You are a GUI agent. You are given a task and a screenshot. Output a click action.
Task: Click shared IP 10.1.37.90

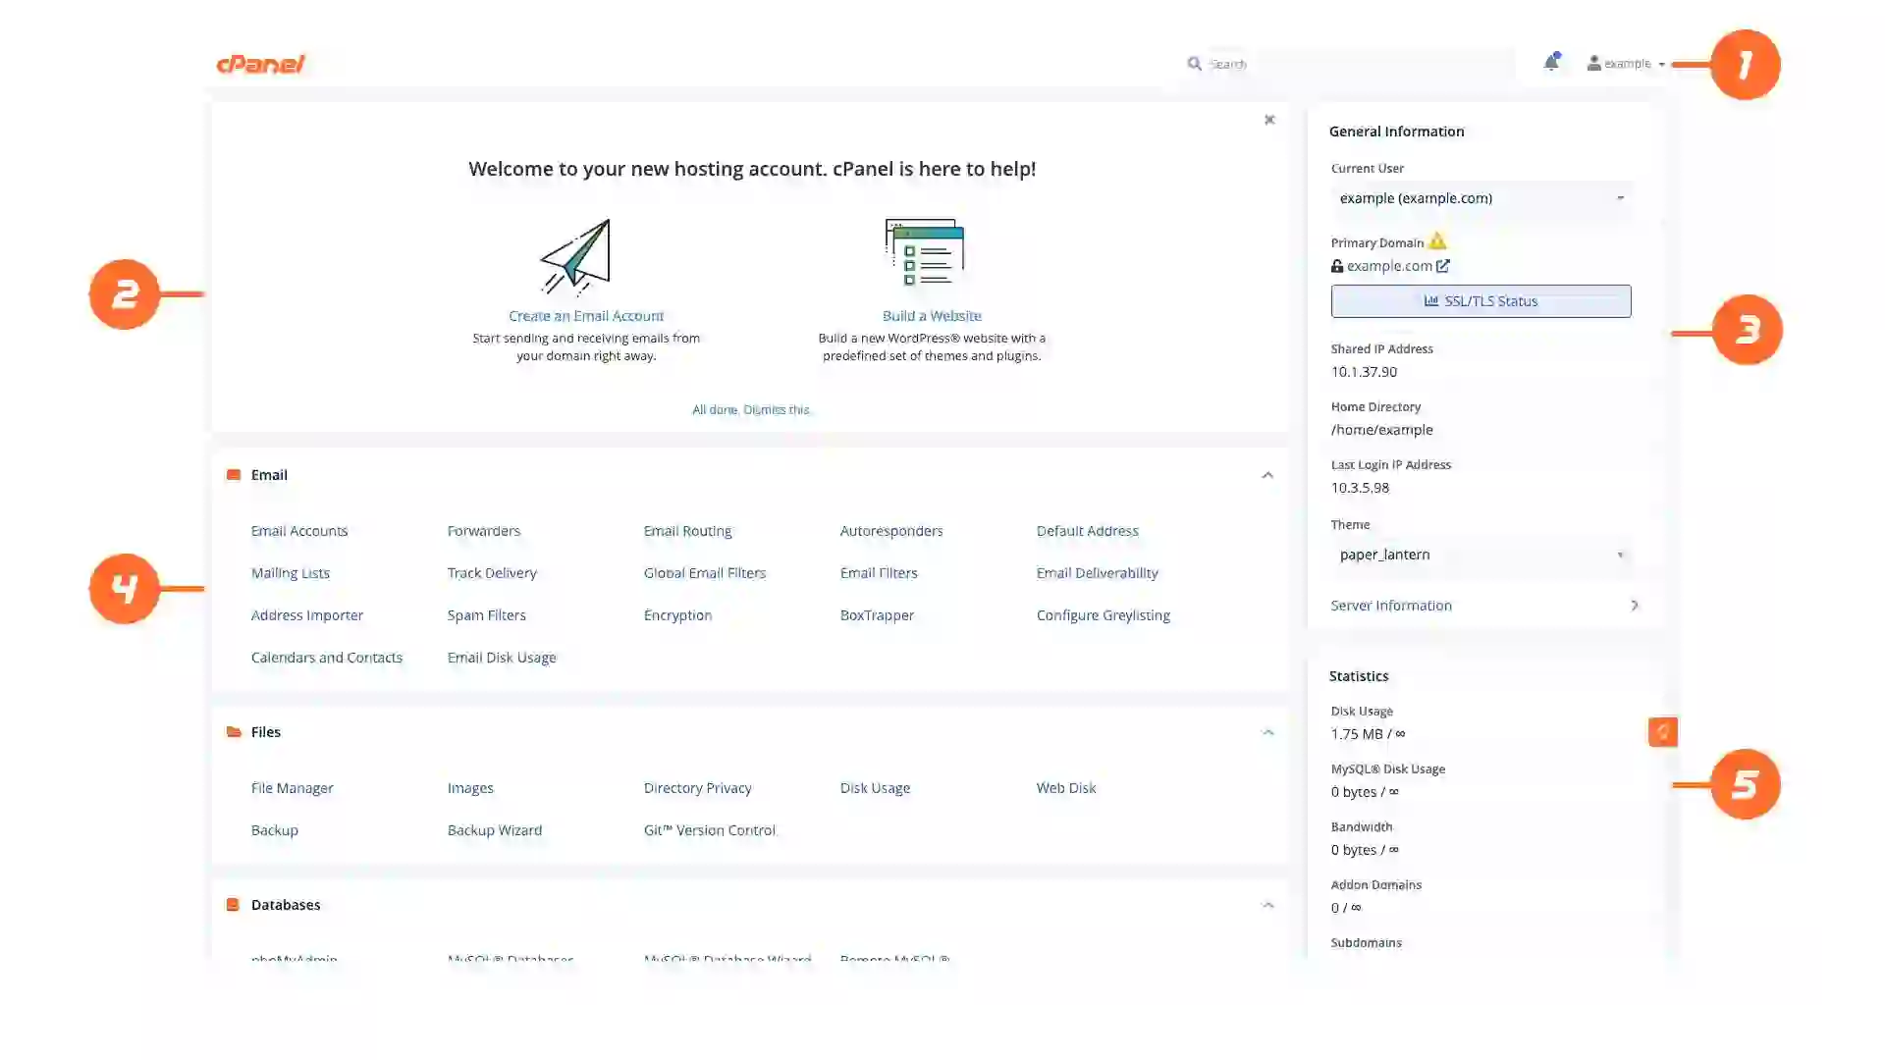pyautogui.click(x=1364, y=372)
